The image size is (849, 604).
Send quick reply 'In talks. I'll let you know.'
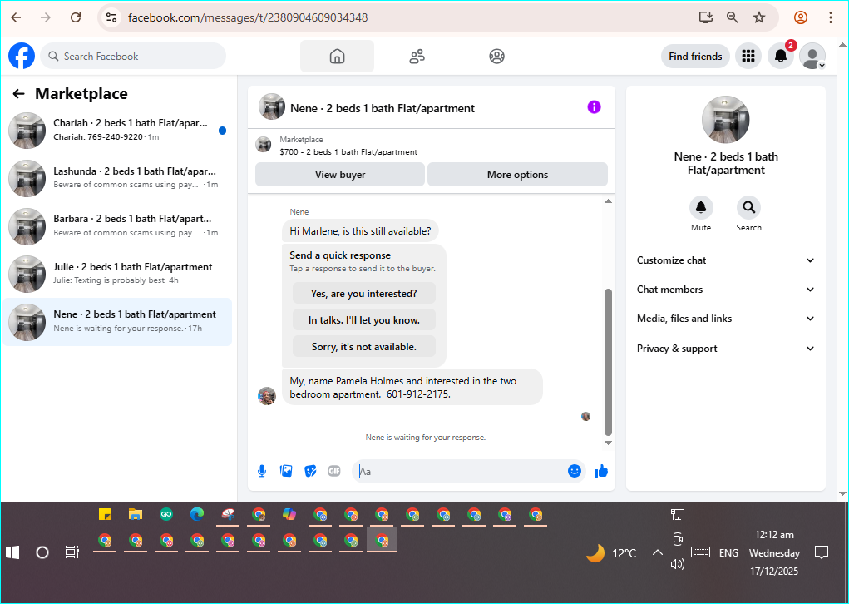364,320
